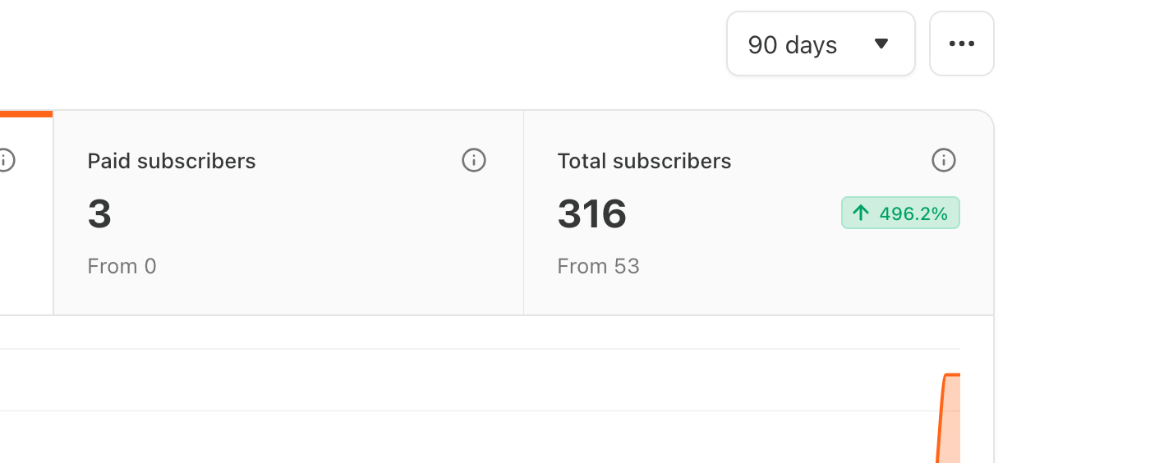
Task: Click the dropdown arrow beside 90 days
Action: pyautogui.click(x=881, y=44)
